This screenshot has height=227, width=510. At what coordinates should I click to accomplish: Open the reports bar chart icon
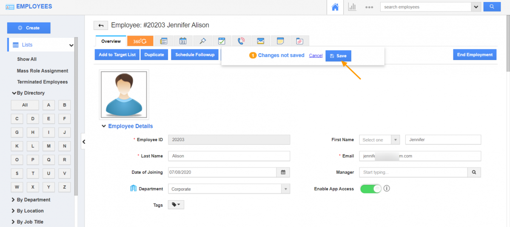[x=352, y=7]
